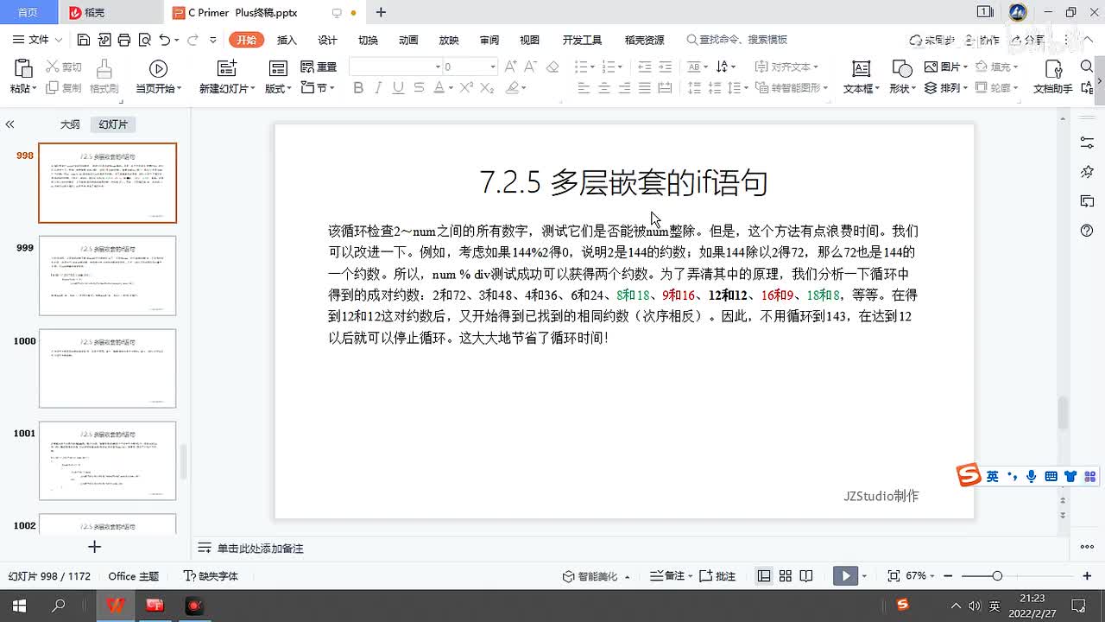Start slideshow from current slide
This screenshot has width=1105, height=622.
[158, 76]
